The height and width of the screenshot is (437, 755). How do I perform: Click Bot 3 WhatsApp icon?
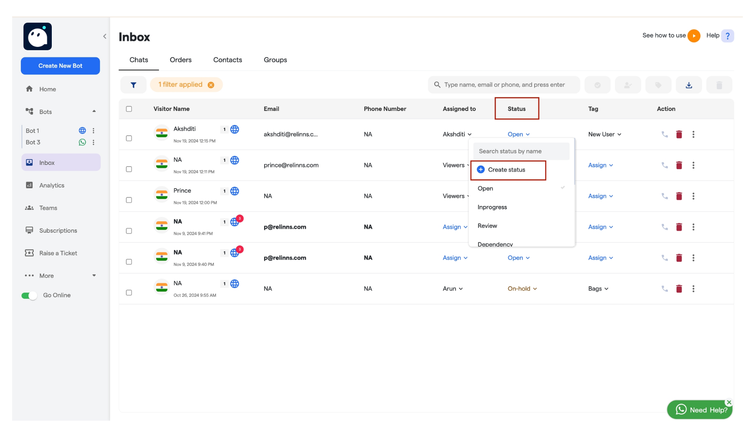click(82, 142)
